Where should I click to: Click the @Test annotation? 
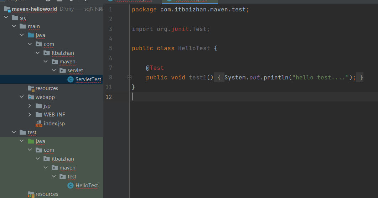[155, 68]
